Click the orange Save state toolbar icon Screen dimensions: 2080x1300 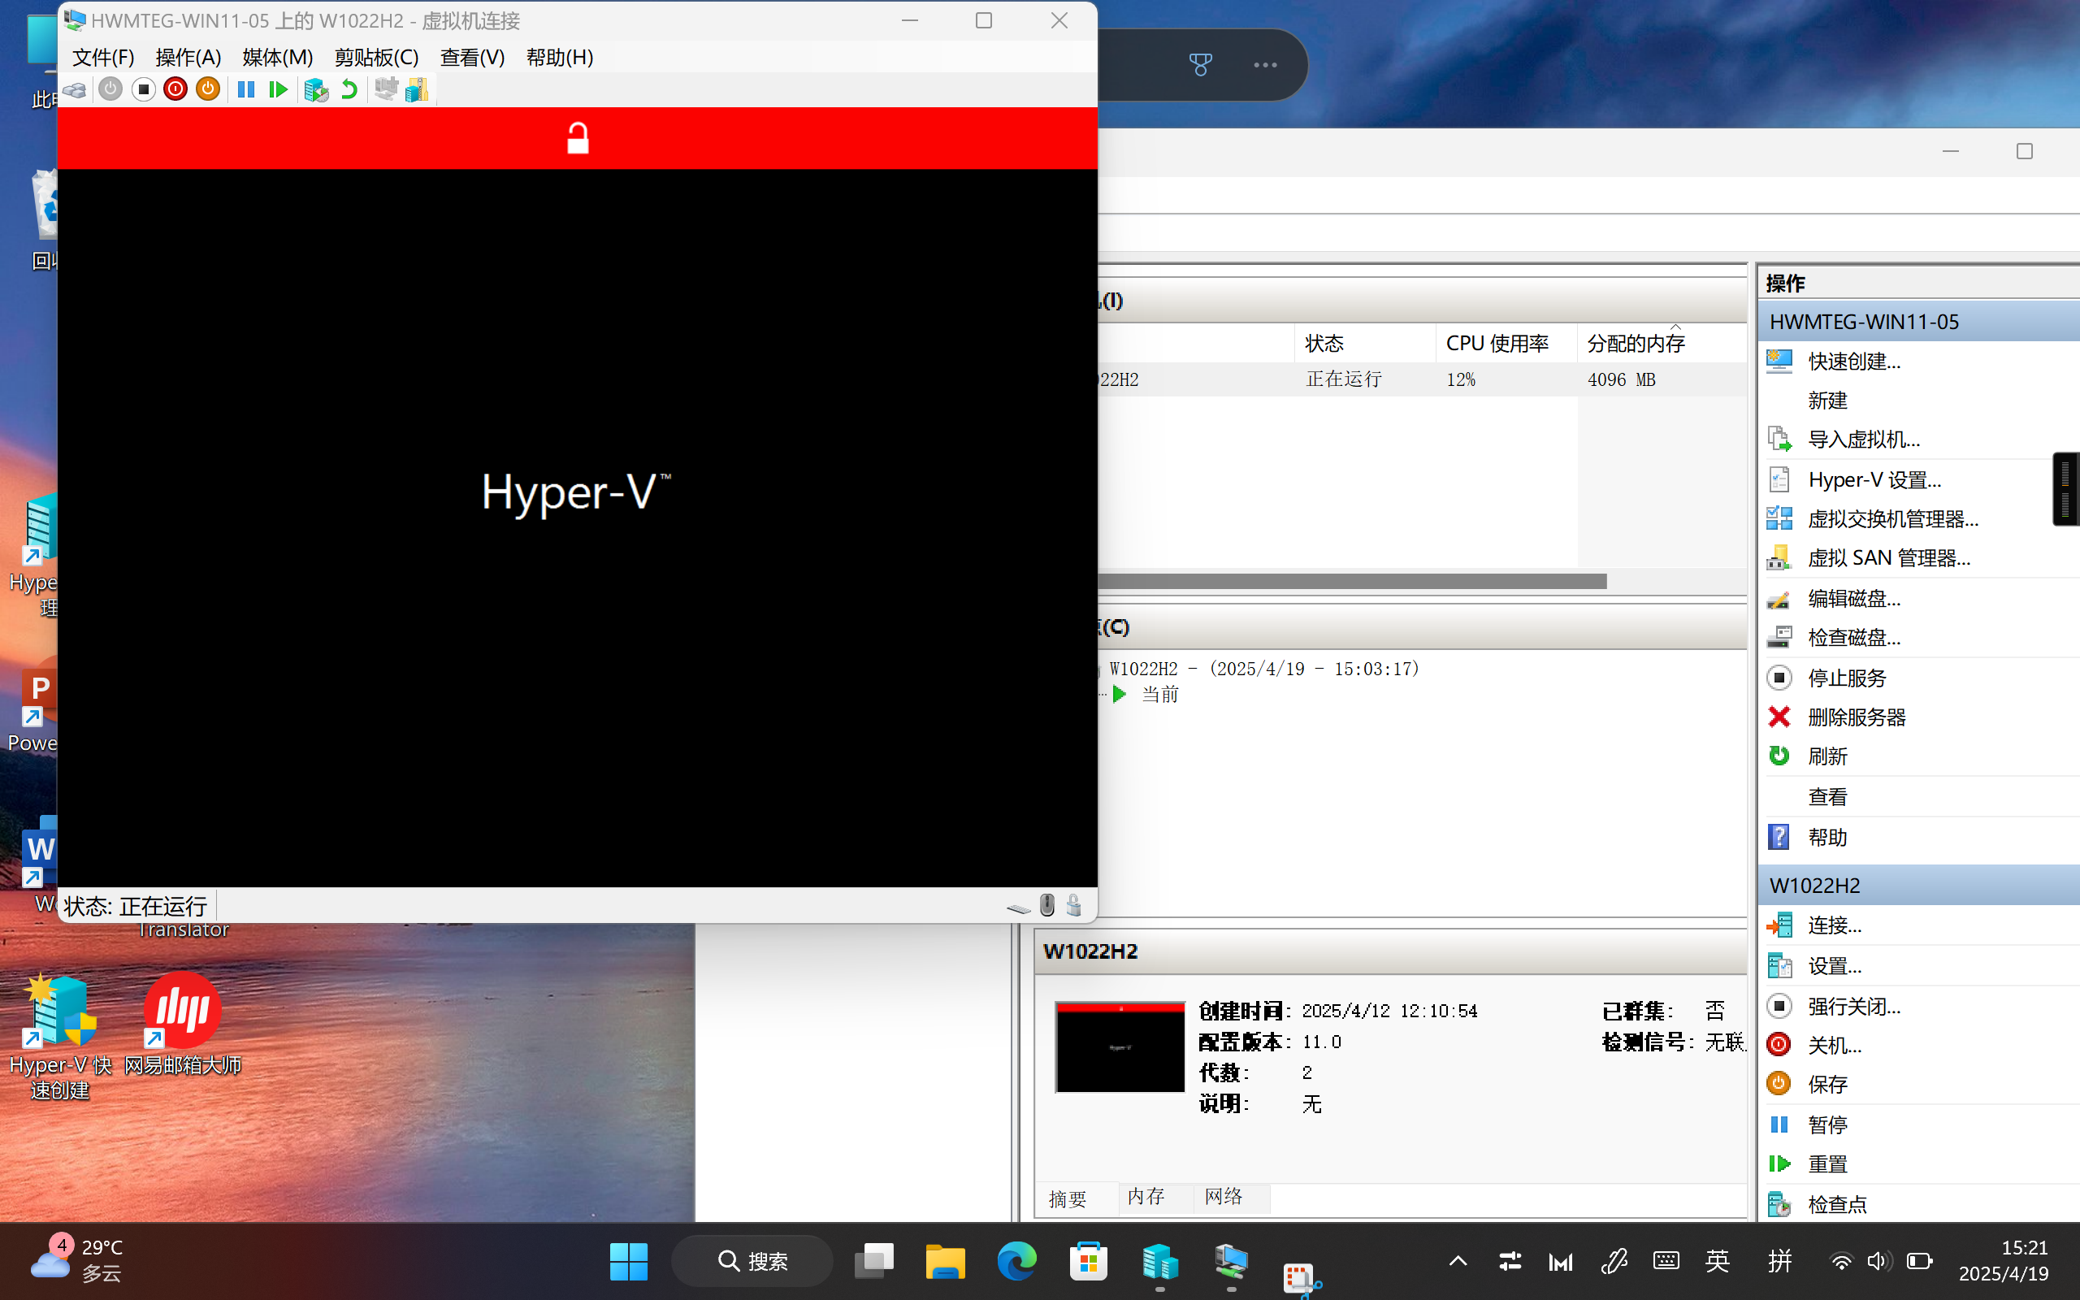coord(208,89)
